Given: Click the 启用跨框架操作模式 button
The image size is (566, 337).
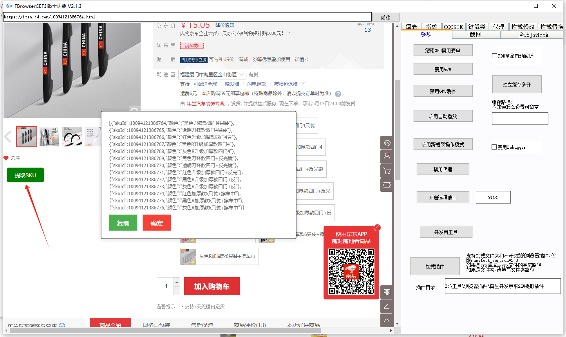Looking at the screenshot, I should [x=443, y=144].
